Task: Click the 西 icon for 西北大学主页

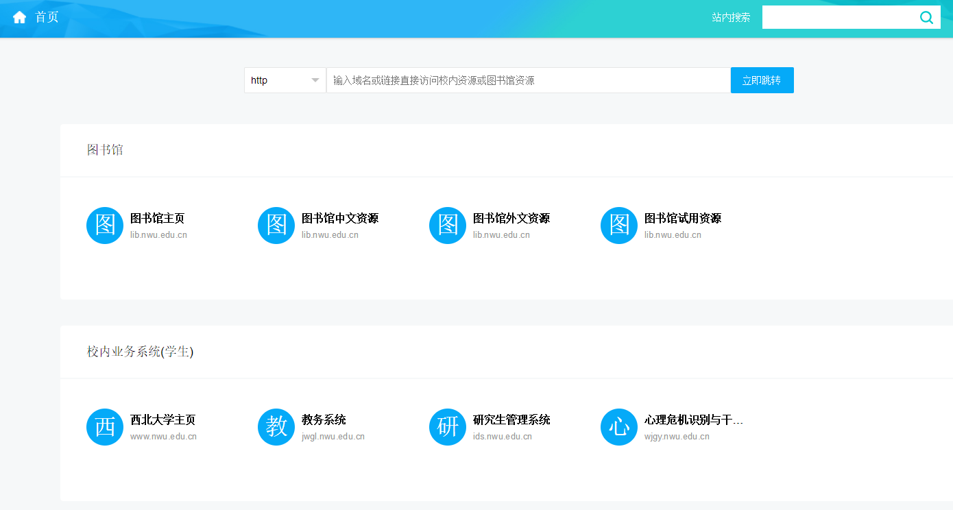Action: click(105, 427)
